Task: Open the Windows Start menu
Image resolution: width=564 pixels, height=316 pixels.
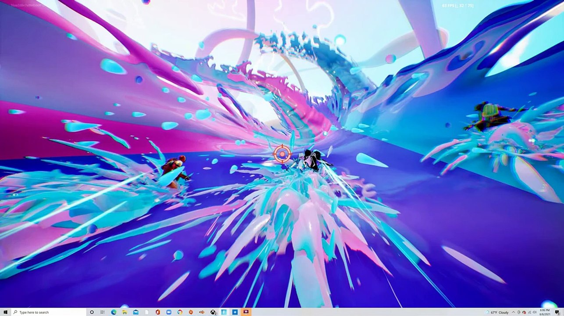Action: (5, 312)
